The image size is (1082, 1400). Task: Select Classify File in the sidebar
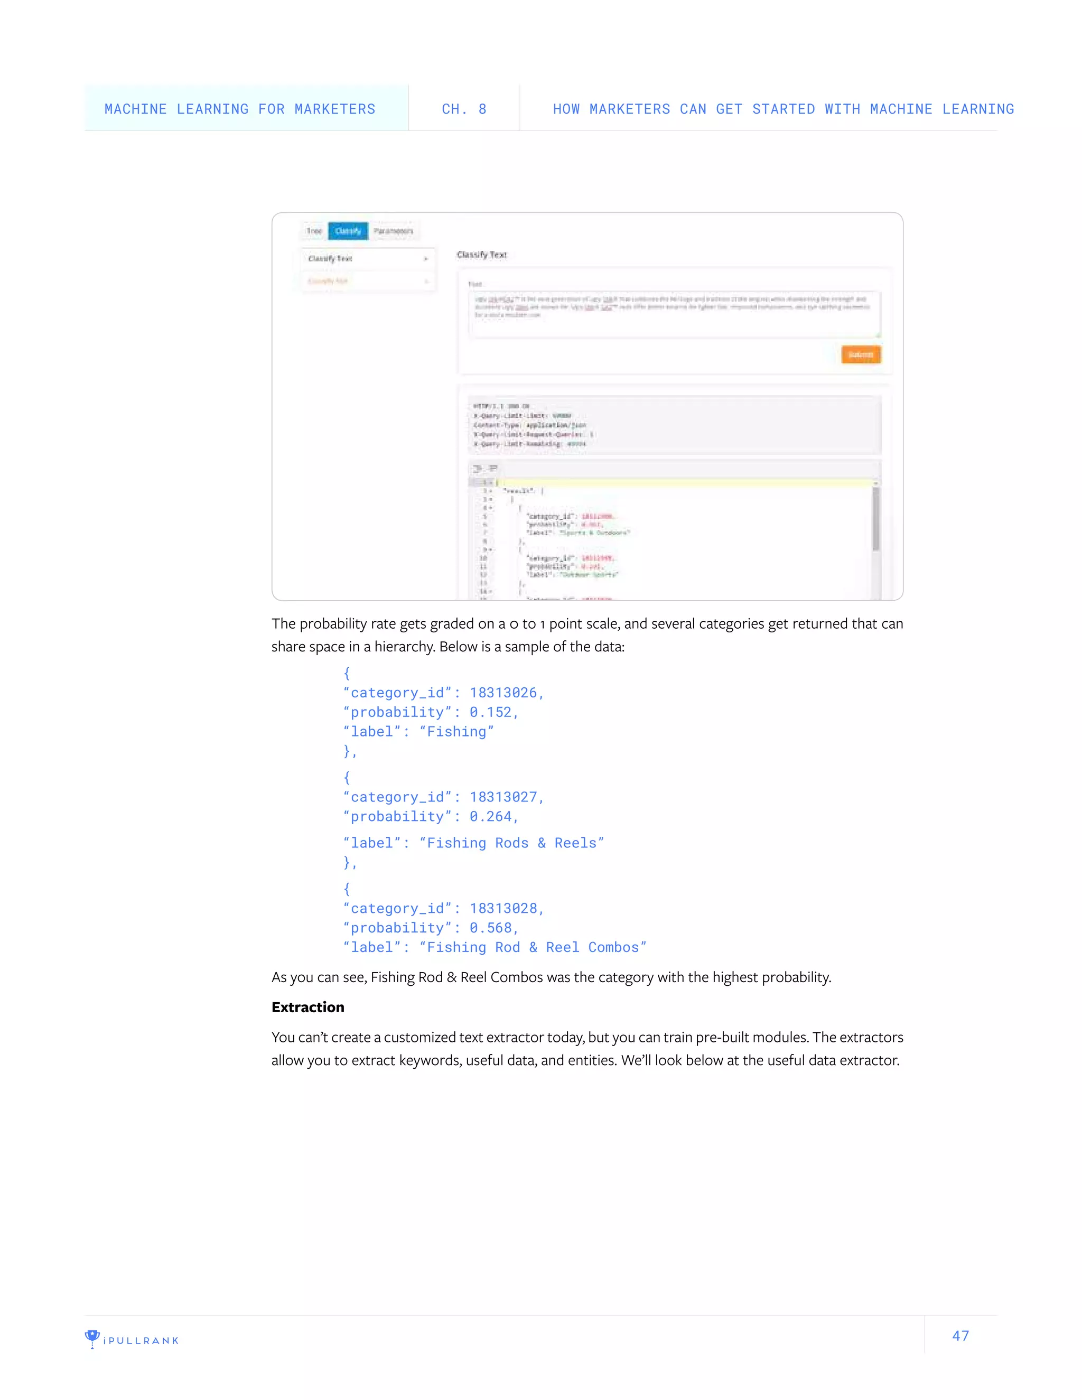(x=328, y=282)
